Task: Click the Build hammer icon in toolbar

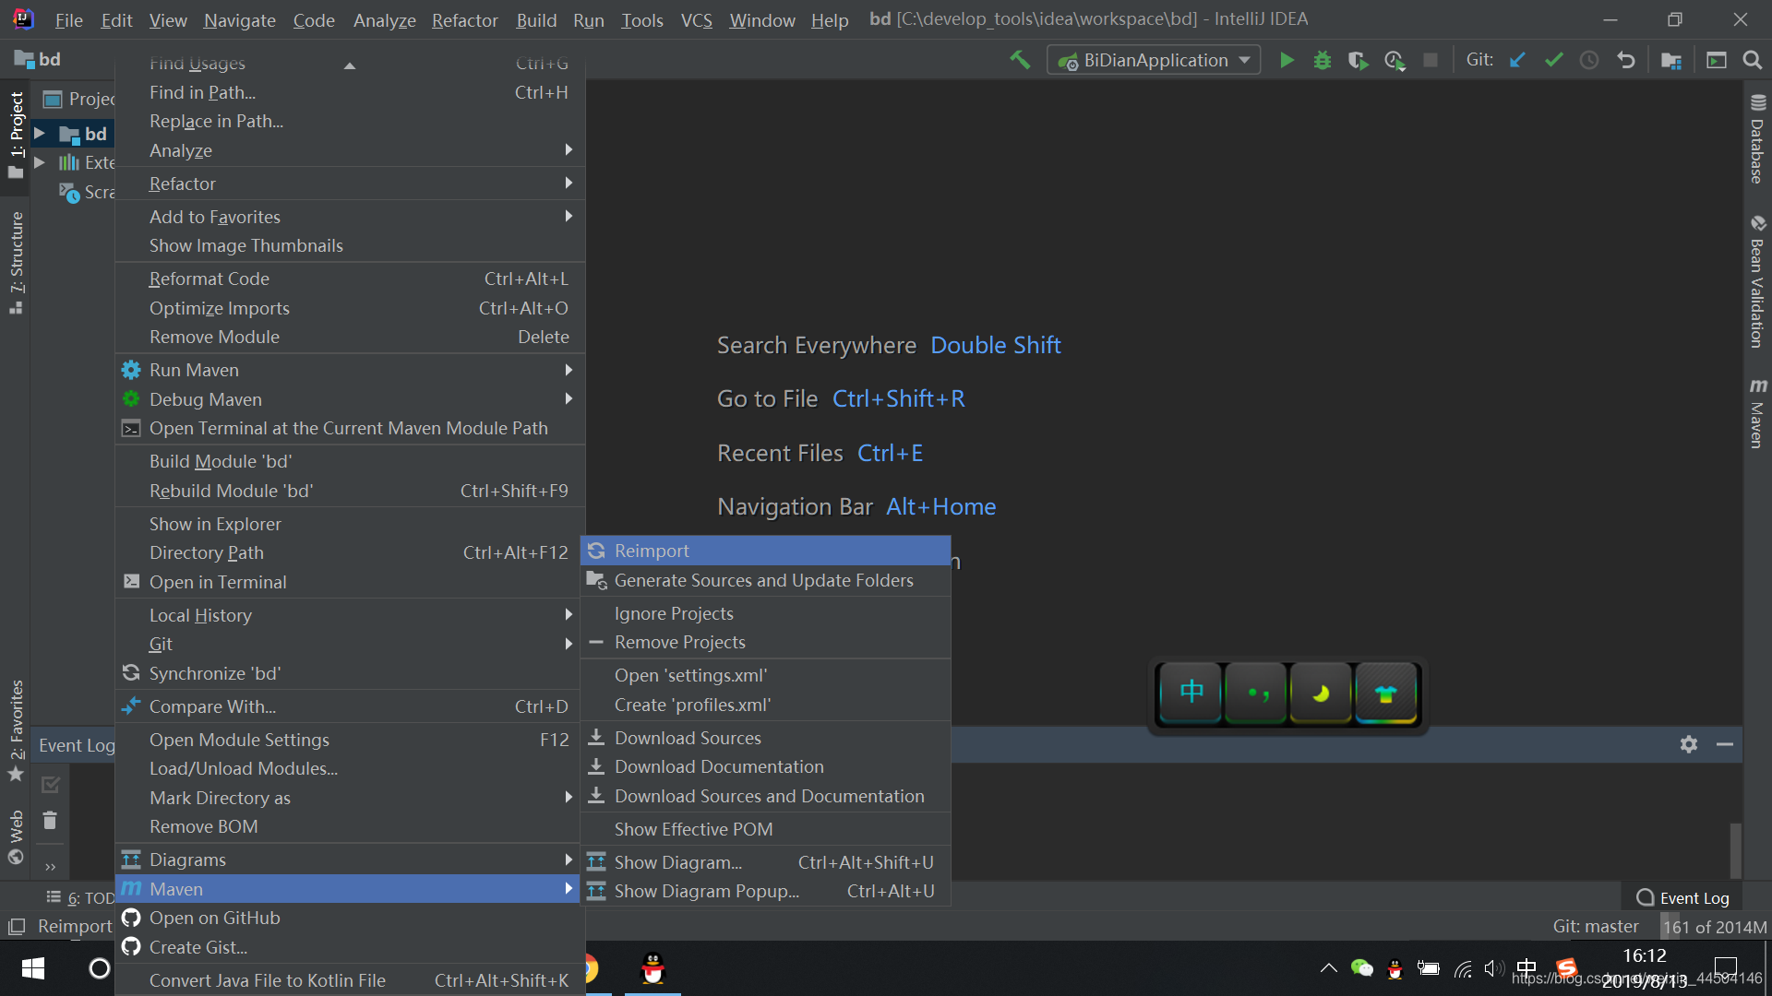Action: [1020, 60]
